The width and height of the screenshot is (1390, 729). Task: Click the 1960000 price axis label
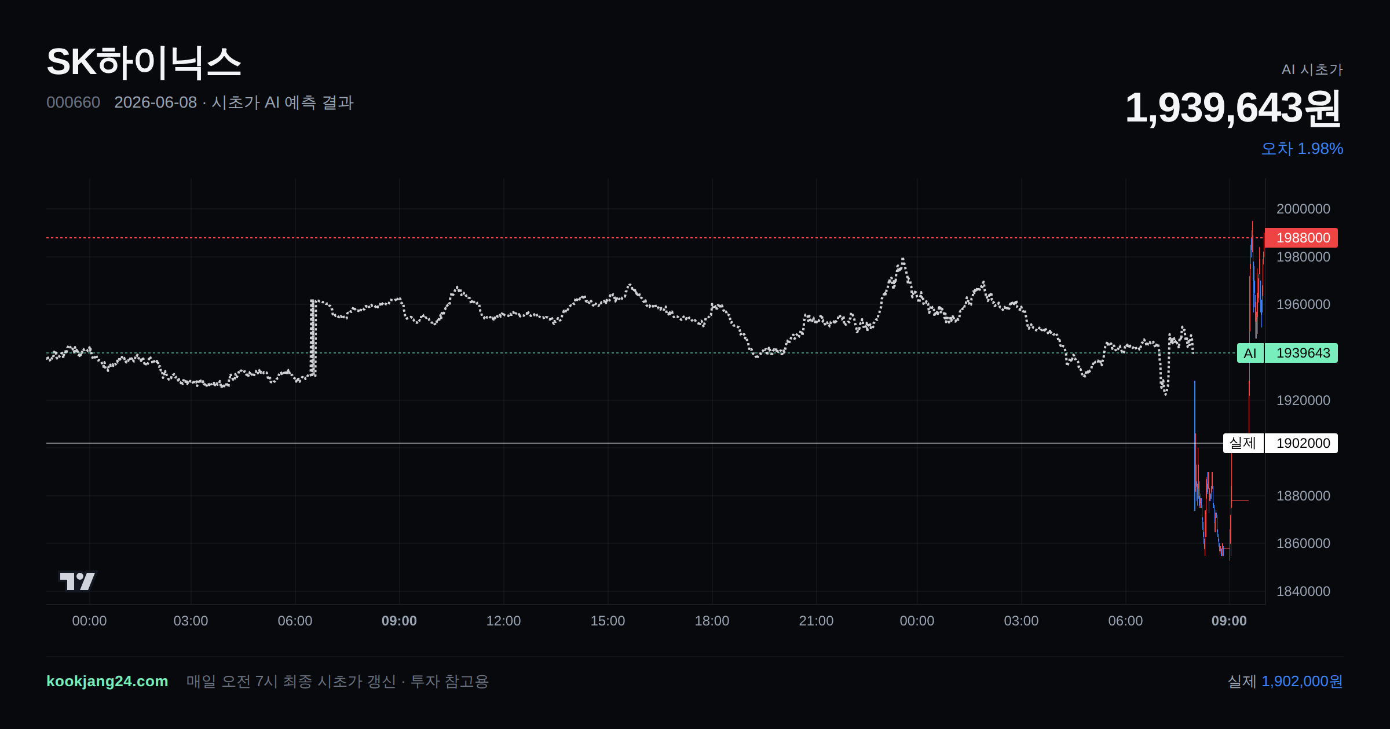pos(1303,304)
